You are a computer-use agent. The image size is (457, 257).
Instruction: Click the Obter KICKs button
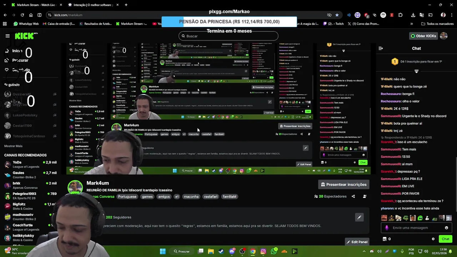[x=423, y=36]
